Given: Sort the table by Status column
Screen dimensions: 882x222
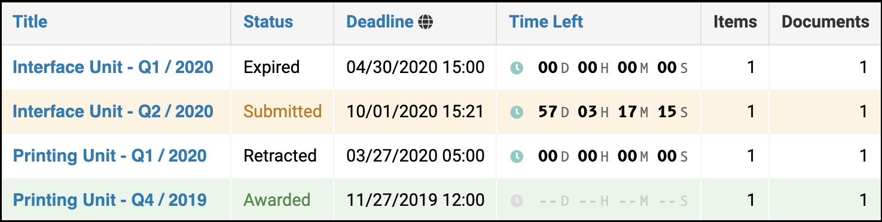Looking at the screenshot, I should pos(268,22).
